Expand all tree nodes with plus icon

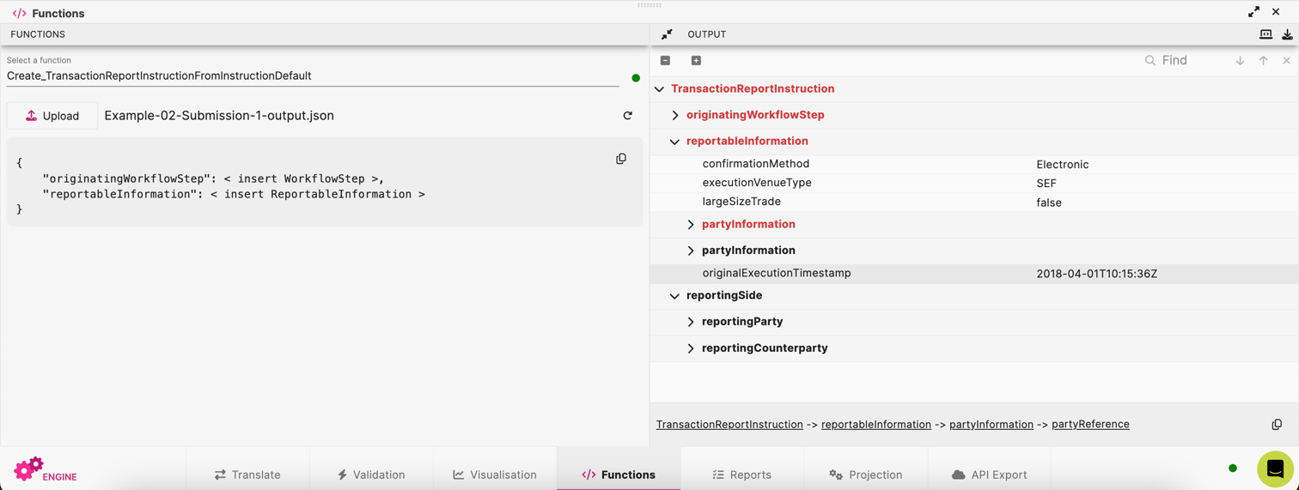696,61
